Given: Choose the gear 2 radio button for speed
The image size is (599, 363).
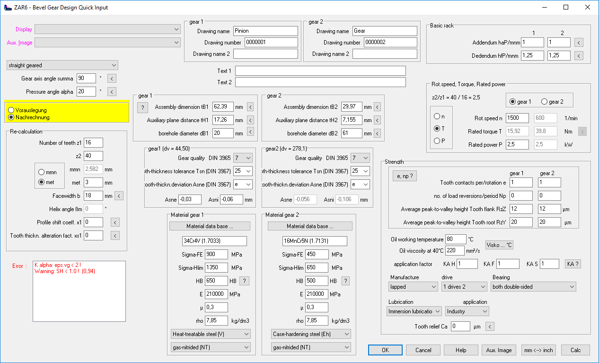Looking at the screenshot, I should tap(544, 102).
